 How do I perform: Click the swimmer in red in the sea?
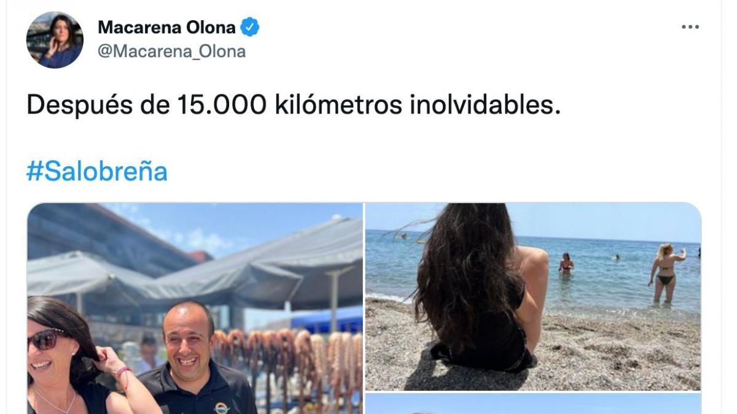[x=566, y=264]
